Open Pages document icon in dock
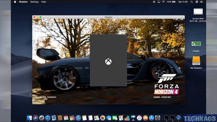The image size is (217, 122). 121,118
